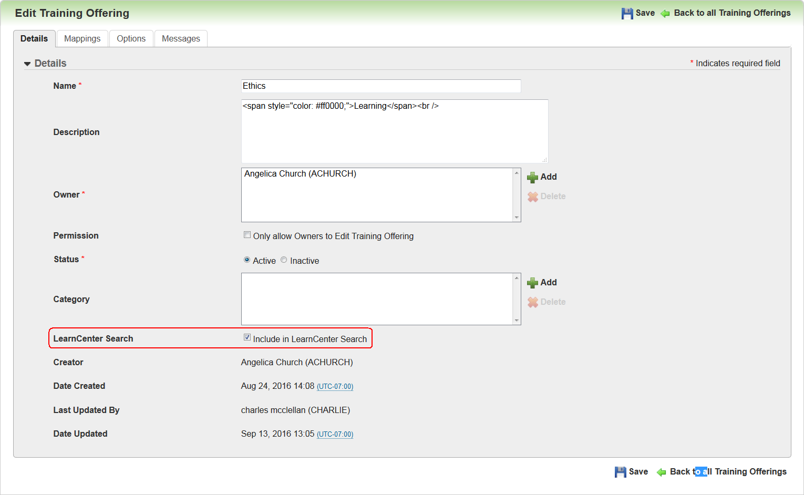The image size is (804, 495).
Task: Click the green back arrow beside Back to all Training Offerings
Action: tap(664, 13)
